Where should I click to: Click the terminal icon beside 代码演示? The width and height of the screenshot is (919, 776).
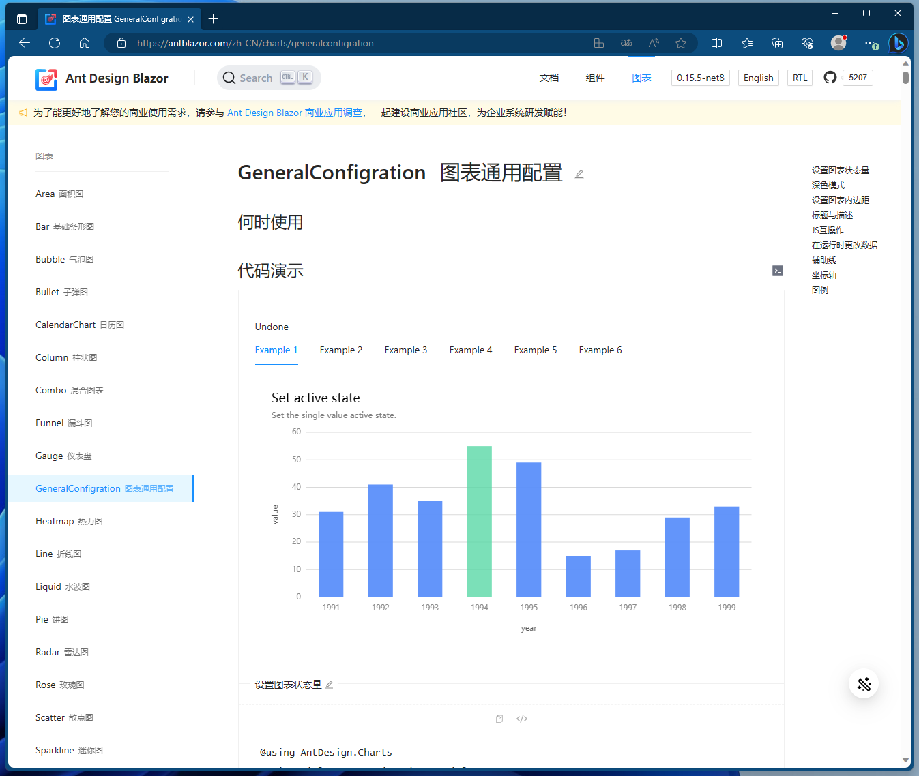778,271
